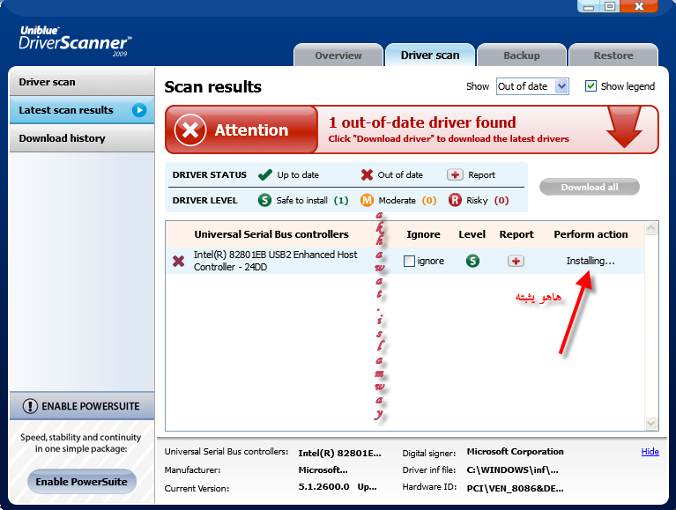The height and width of the screenshot is (510, 676).
Task: Click the Level column header
Action: click(472, 234)
